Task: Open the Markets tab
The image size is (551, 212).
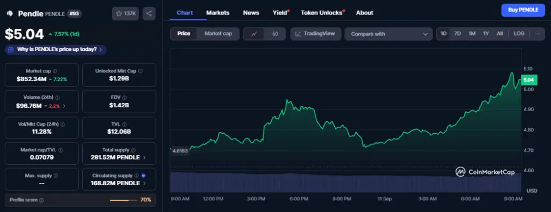Action: pyautogui.click(x=218, y=13)
